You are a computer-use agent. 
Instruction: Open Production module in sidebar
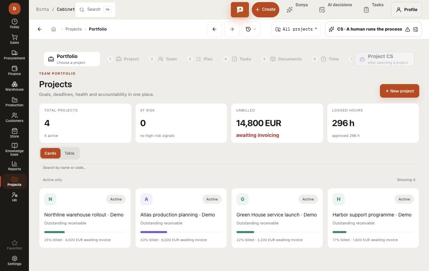[14, 102]
